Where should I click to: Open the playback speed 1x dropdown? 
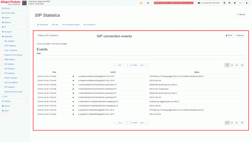point(241,3)
